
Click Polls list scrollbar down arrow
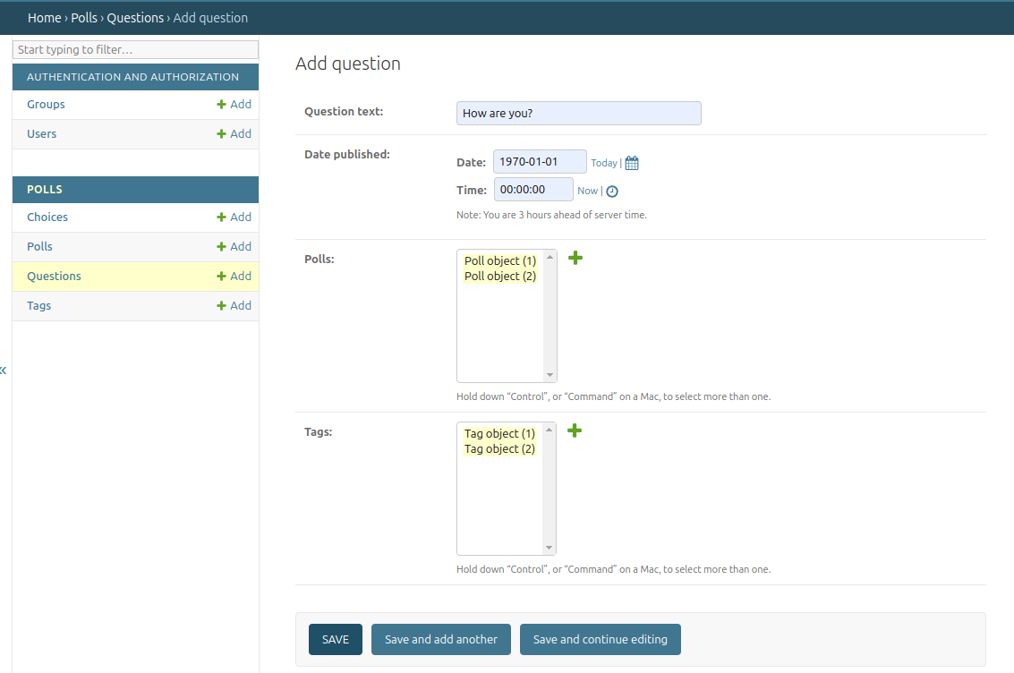(550, 375)
